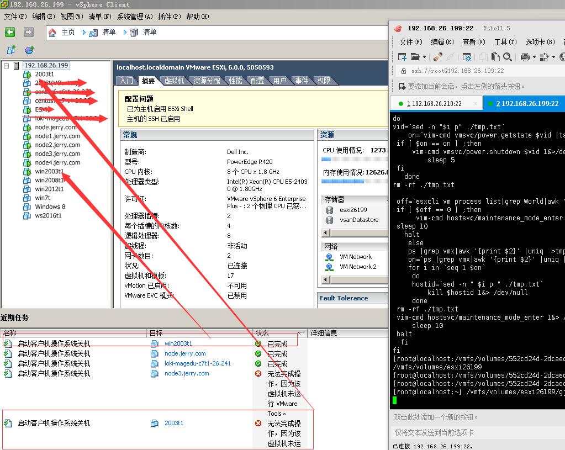The height and width of the screenshot is (450, 565).
Task: Click the host server icon beside 192.168.26.199
Action: (x=16, y=66)
